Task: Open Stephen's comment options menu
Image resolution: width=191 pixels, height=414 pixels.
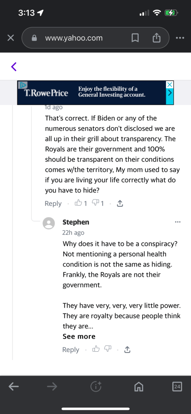Action: tap(178, 222)
